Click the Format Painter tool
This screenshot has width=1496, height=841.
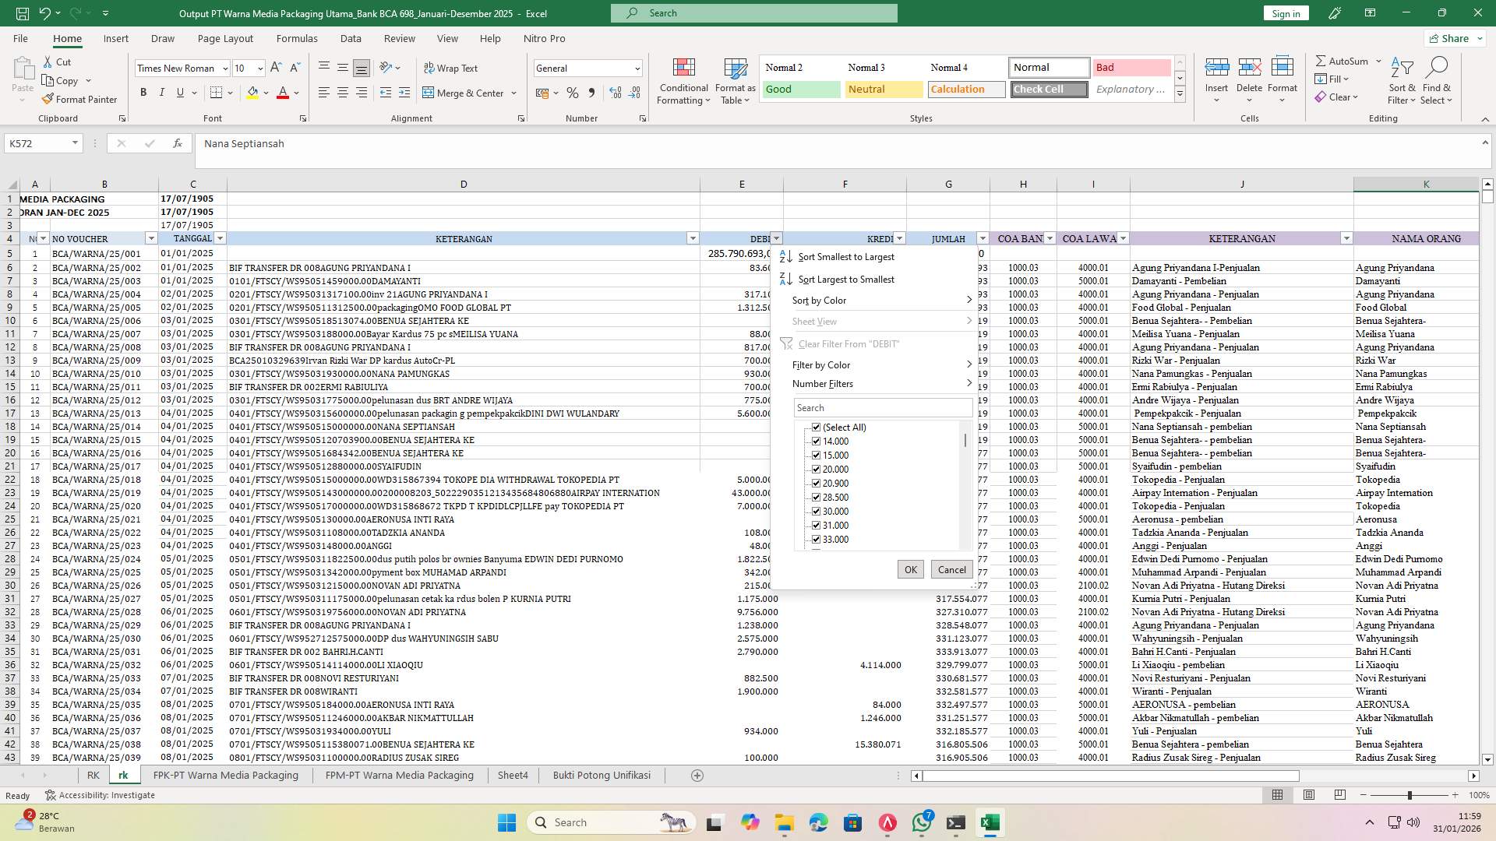click(x=80, y=99)
